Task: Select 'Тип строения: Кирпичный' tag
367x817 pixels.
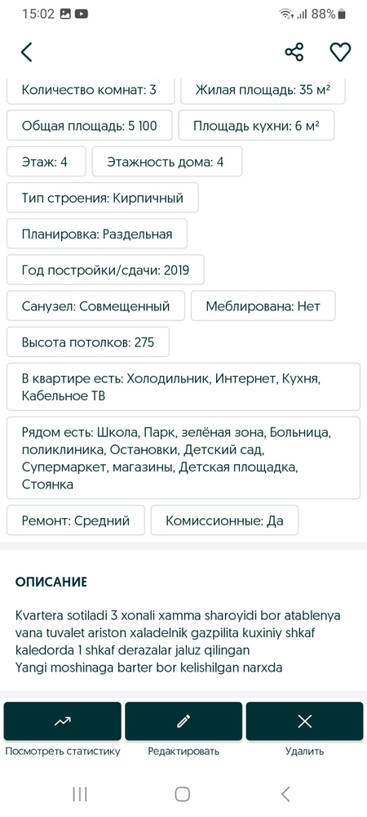Action: click(103, 198)
